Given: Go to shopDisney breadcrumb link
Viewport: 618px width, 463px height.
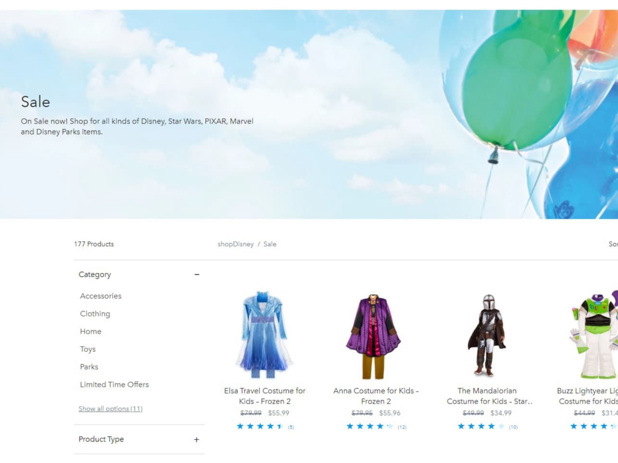Looking at the screenshot, I should [x=235, y=244].
